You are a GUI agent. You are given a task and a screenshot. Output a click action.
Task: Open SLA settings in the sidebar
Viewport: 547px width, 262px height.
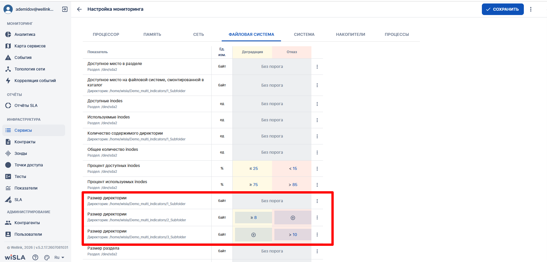[x=34, y=200]
